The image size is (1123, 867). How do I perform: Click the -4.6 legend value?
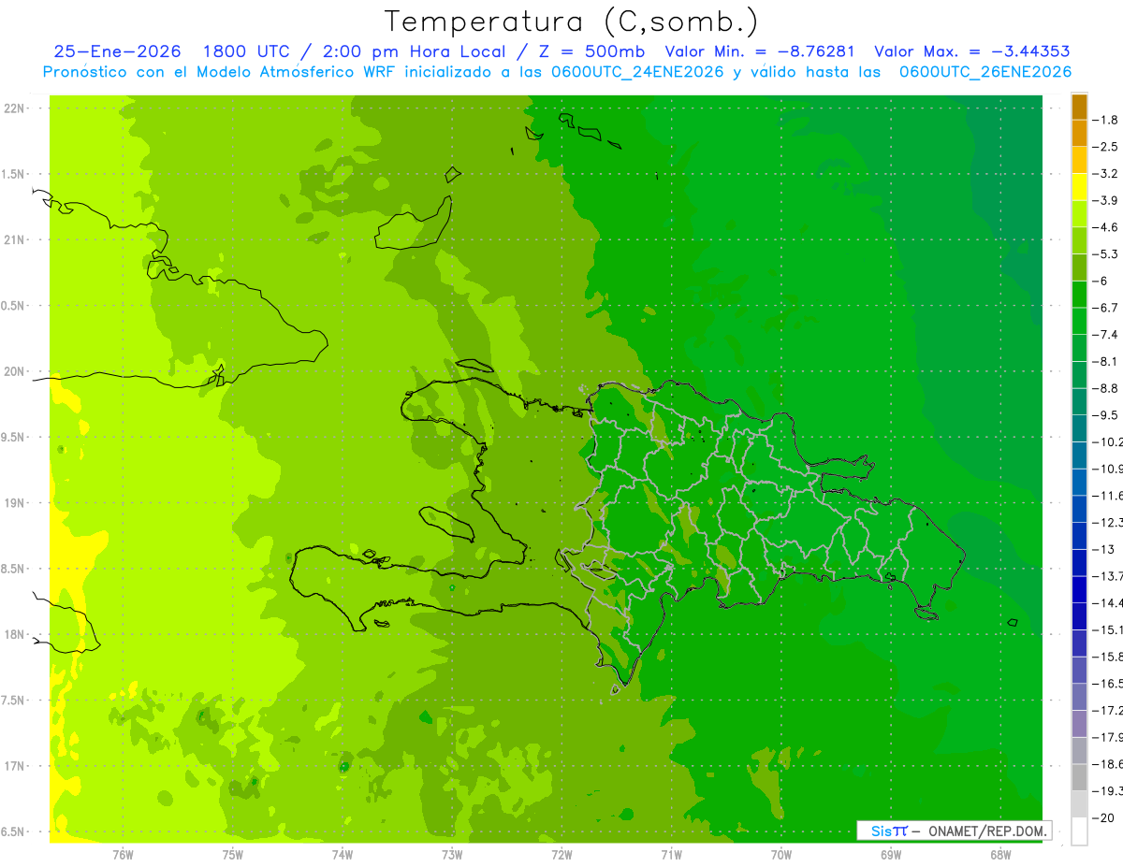point(1105,227)
